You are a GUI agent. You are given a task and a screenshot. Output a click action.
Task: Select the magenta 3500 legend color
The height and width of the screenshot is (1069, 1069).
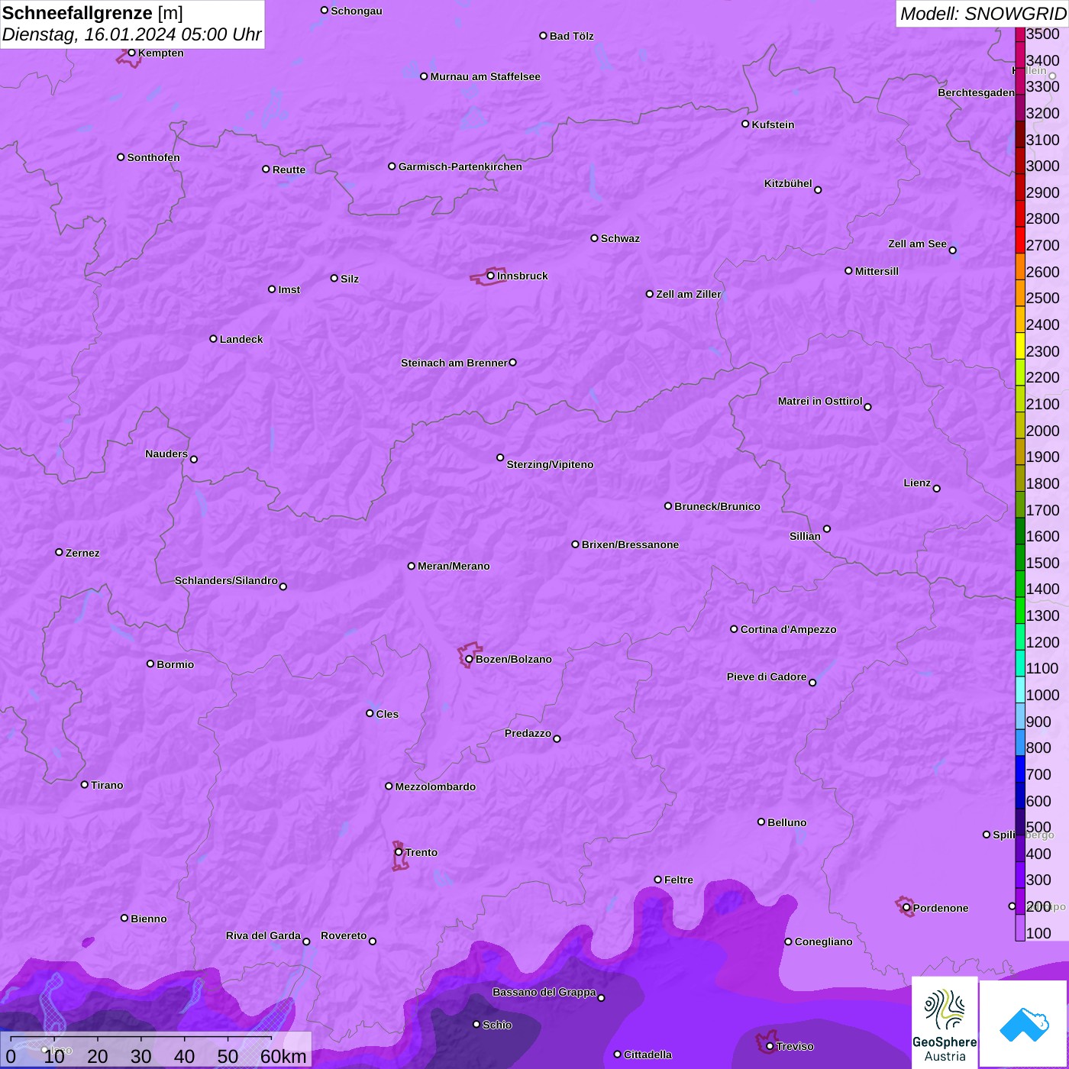click(1020, 34)
